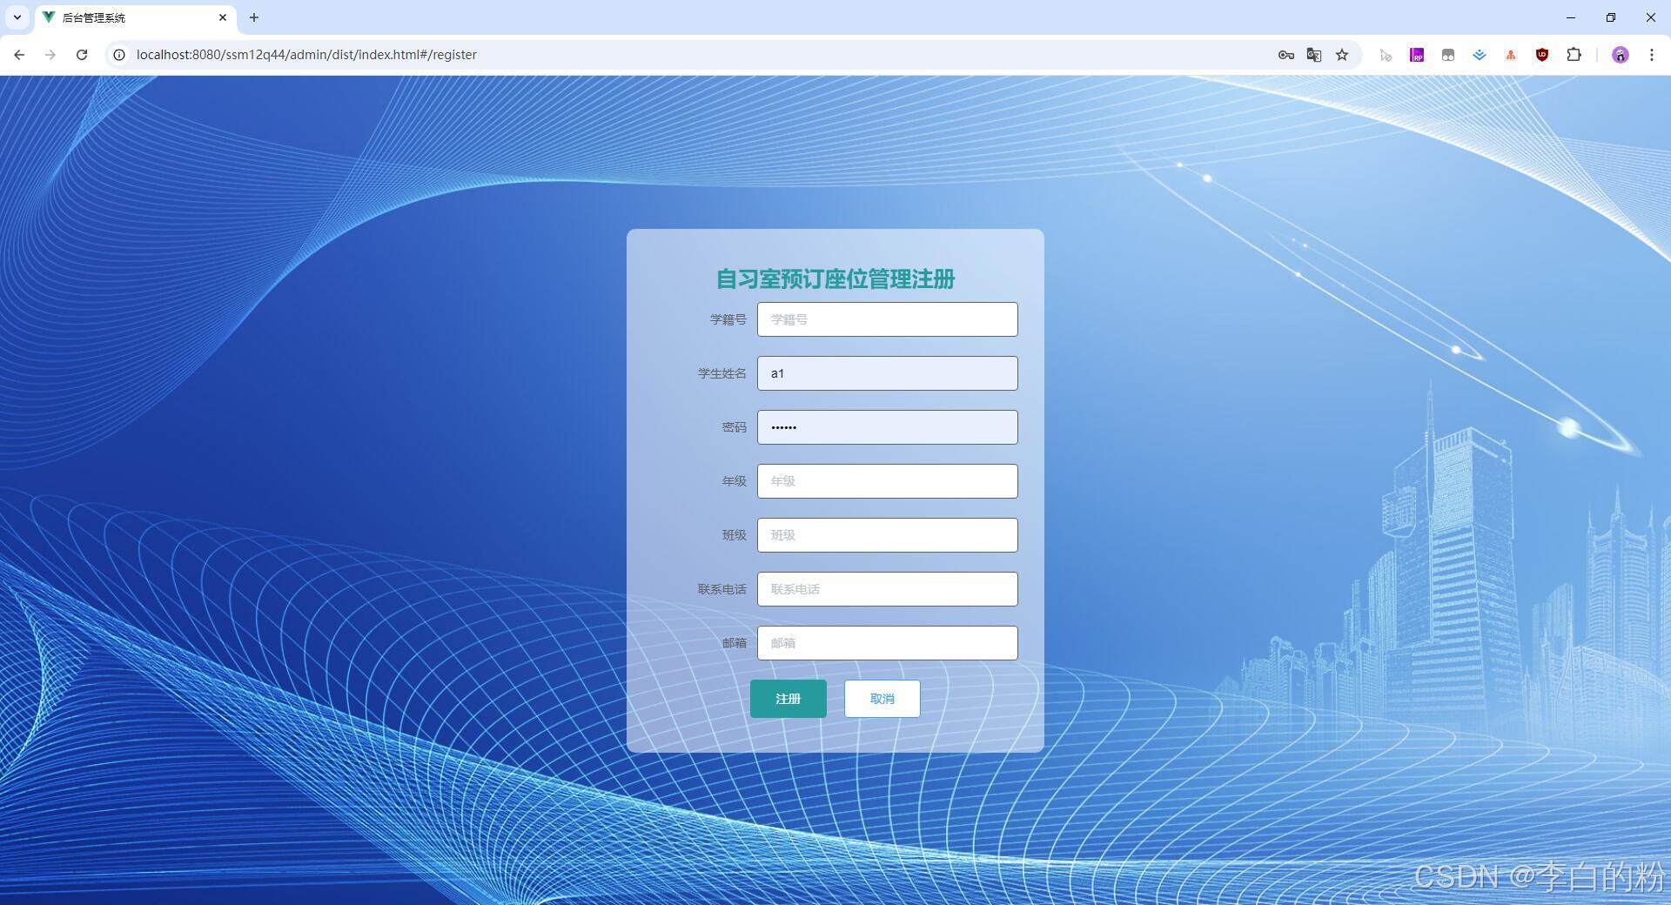This screenshot has height=905, width=1671.
Task: Click the 邮箱 input field
Action: click(x=887, y=643)
